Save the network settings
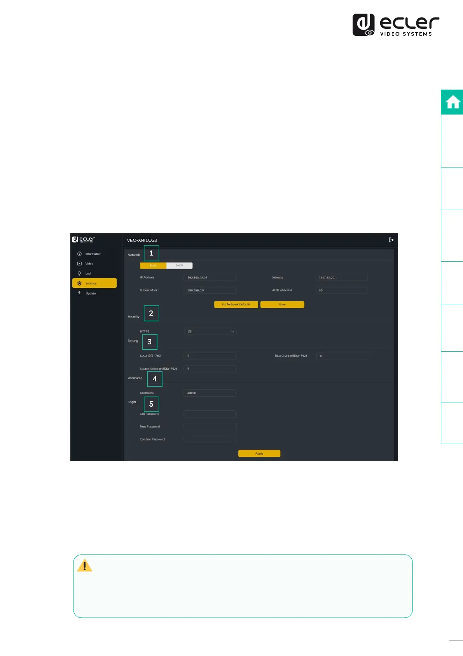This screenshot has width=463, height=656. (x=282, y=305)
